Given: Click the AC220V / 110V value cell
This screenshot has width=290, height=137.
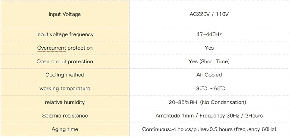Looking at the screenshot, I should pos(209,14).
